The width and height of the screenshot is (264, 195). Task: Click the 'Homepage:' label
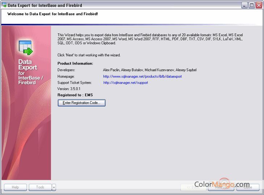66,76
